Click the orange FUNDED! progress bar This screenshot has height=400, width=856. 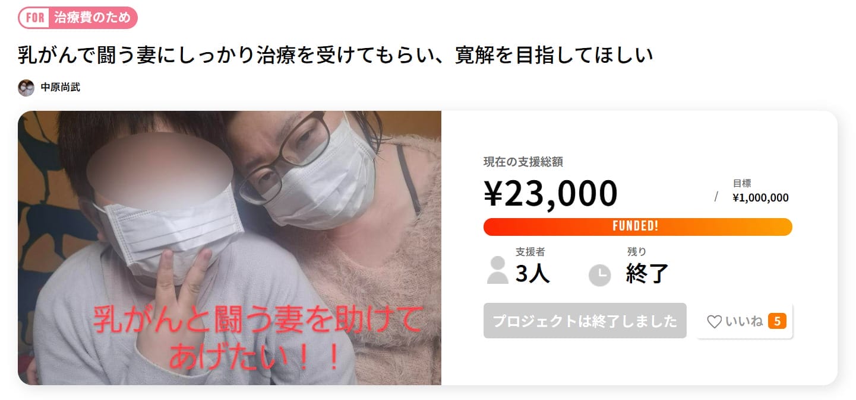tap(637, 227)
